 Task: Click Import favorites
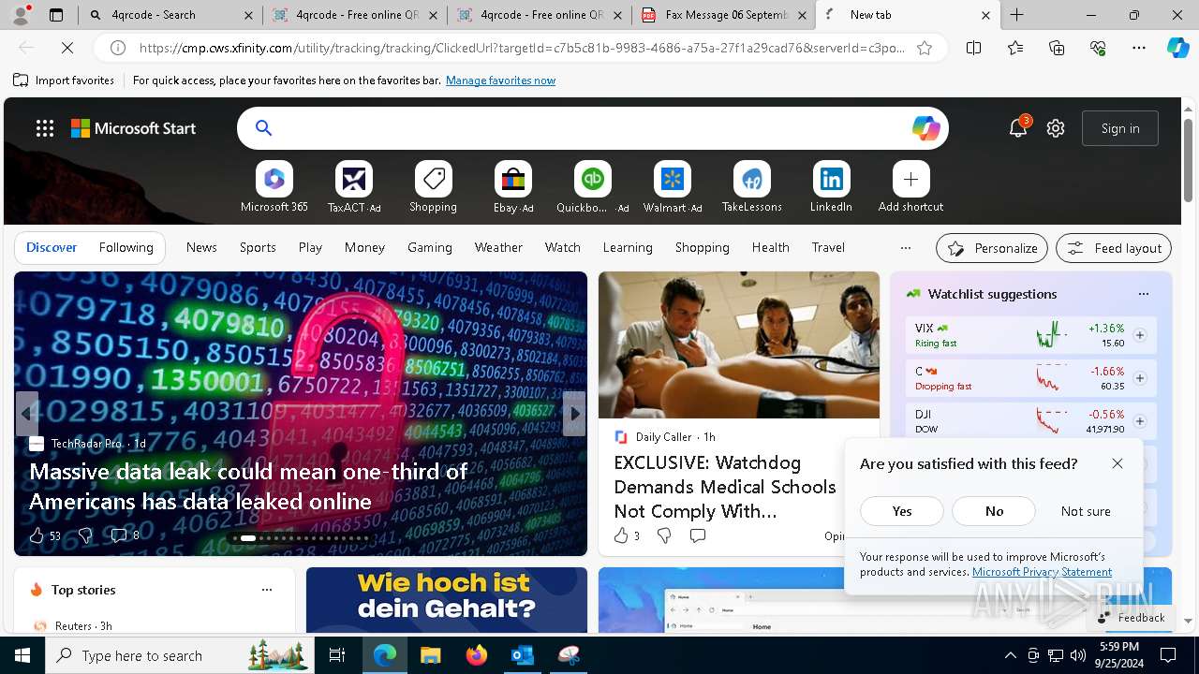[64, 81]
